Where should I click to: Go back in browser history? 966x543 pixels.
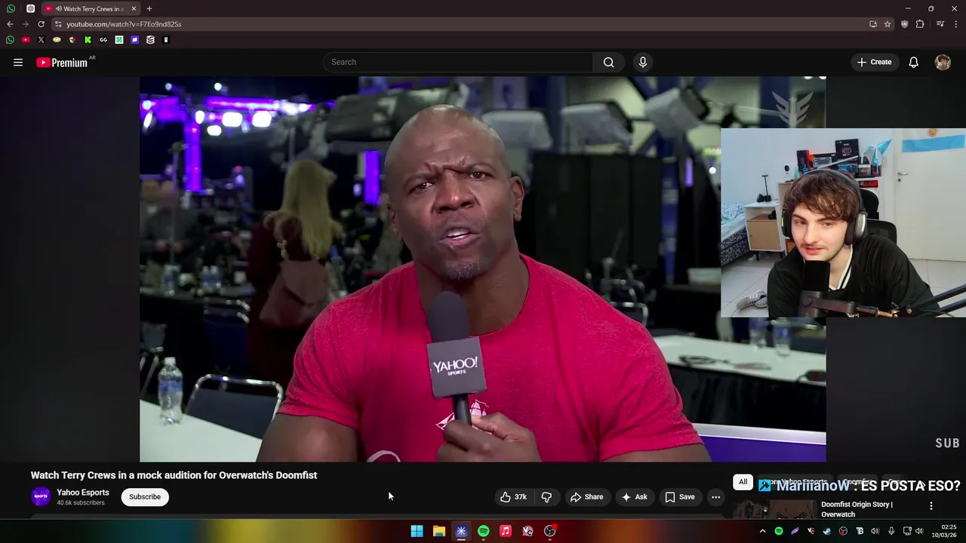(x=10, y=24)
